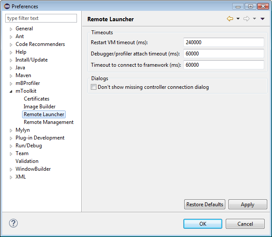Click the forward navigation arrow icon
This screenshot has width=272, height=237.
coord(246,19)
